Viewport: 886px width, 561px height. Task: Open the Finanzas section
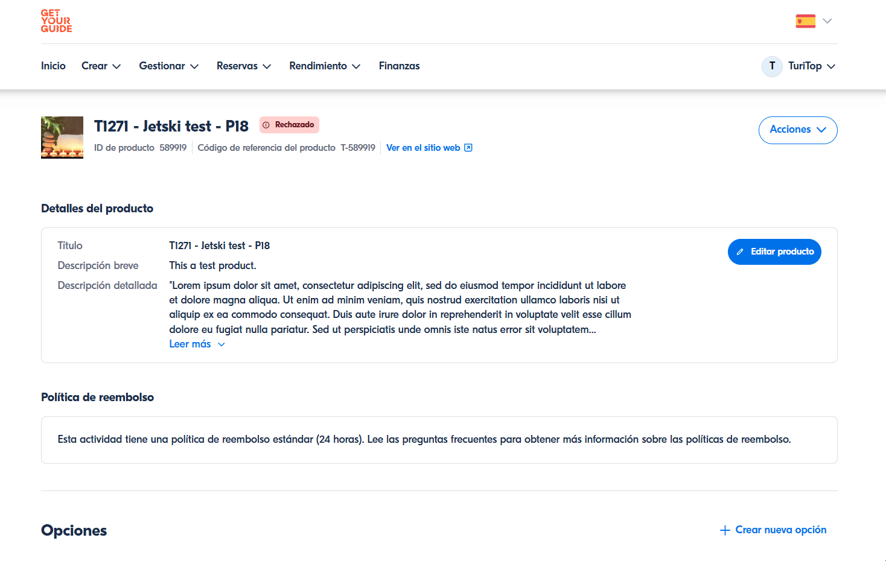point(399,66)
